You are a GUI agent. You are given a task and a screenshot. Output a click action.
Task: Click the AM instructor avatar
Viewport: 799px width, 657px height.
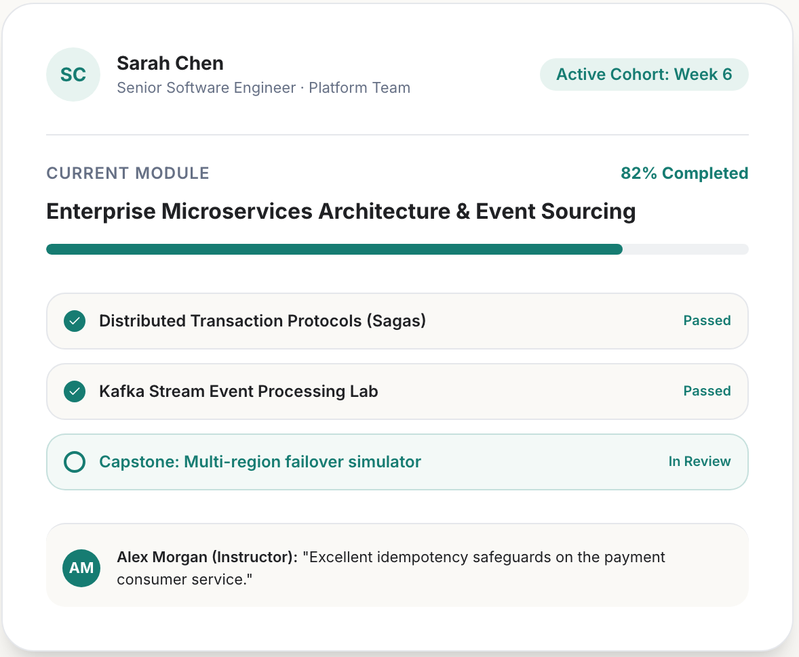pyautogui.click(x=81, y=568)
